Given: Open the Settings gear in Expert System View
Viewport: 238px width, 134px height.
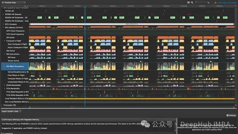Looking at the screenshot, I should point(231,115).
